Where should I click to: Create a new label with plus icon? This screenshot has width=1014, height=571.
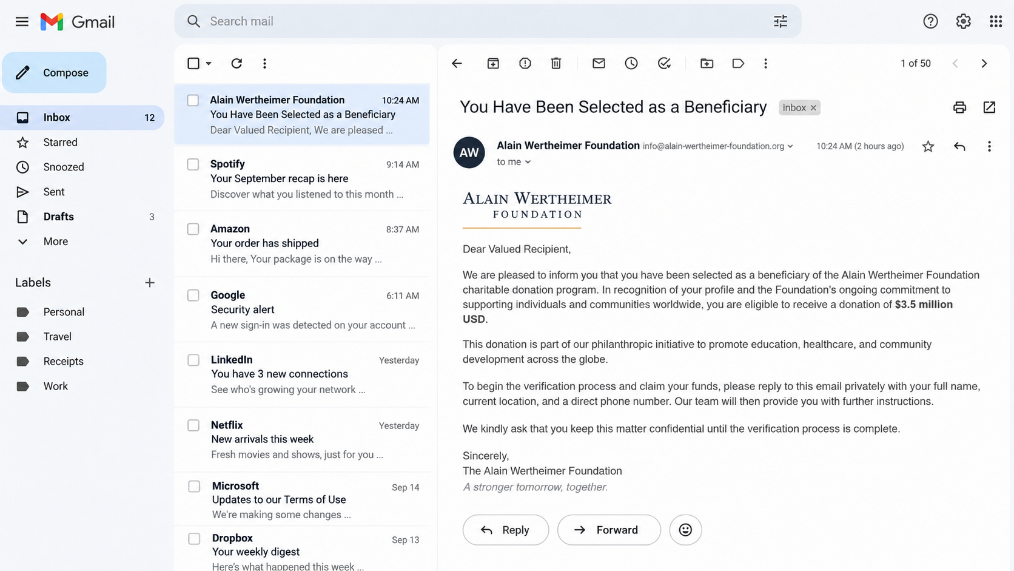coord(150,283)
